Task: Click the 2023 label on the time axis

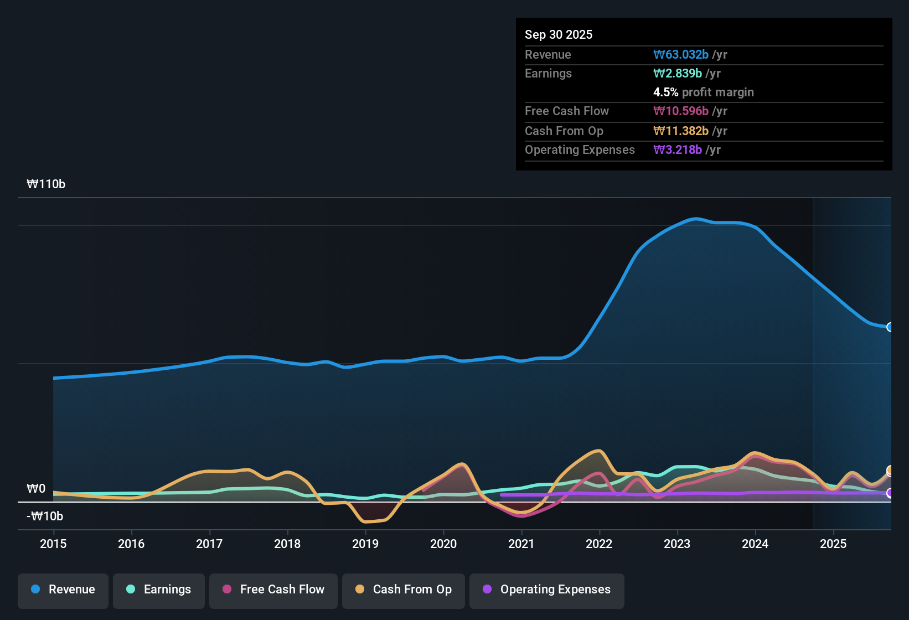Action: [x=677, y=544]
